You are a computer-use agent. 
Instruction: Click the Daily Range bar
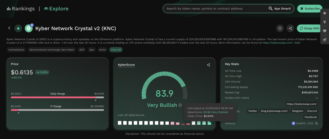[57, 97]
